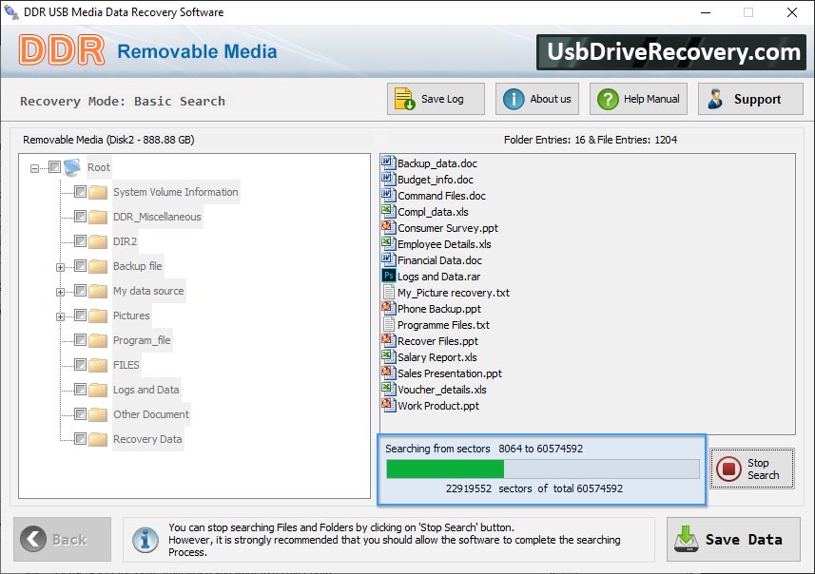Select the Sales Presentation.ppt file
This screenshot has height=574, width=815.
point(450,373)
